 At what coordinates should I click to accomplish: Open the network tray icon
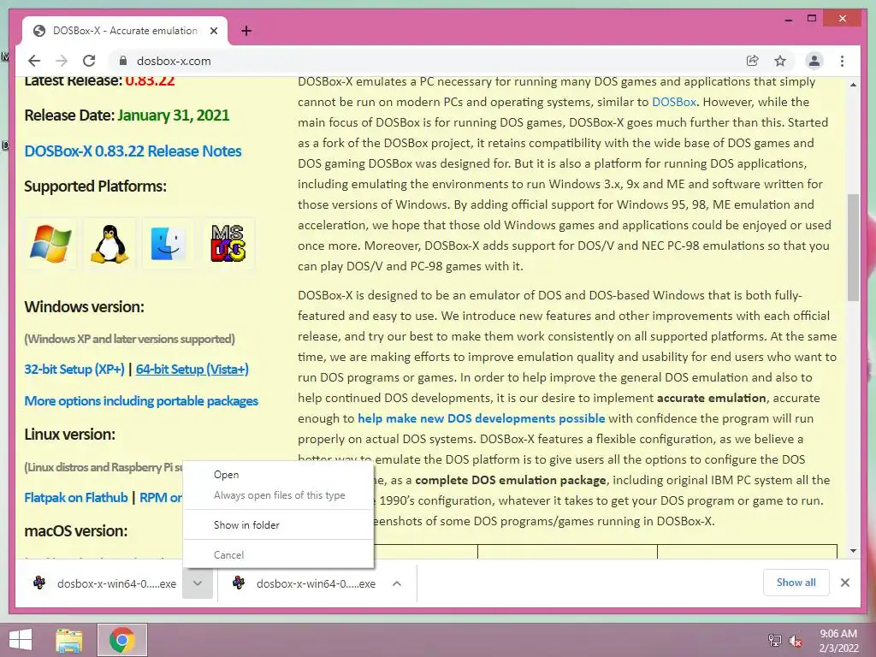[774, 640]
